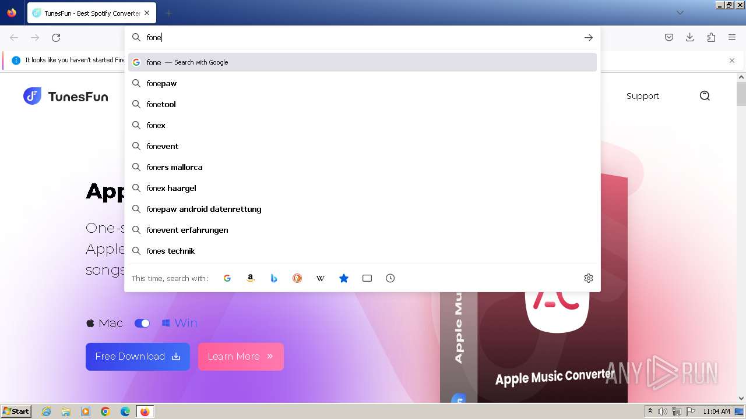
Task: Click in the address bar input
Action: pos(361,37)
